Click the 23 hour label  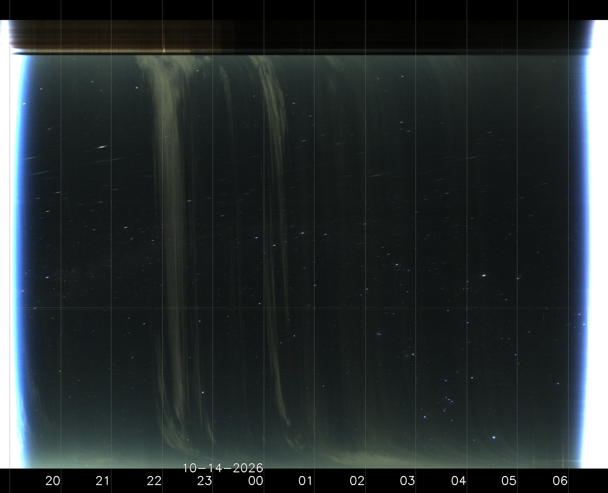[x=205, y=481]
